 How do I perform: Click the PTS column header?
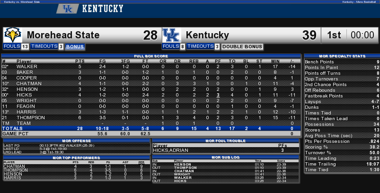click(x=80, y=61)
